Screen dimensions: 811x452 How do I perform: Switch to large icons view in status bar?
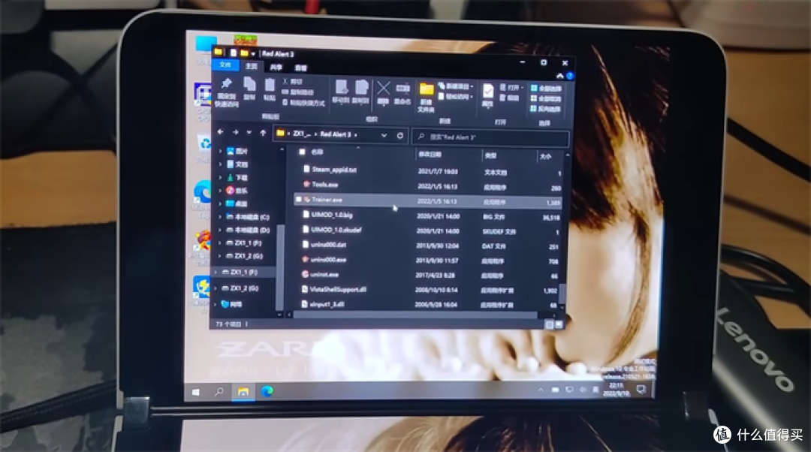pyautogui.click(x=559, y=325)
